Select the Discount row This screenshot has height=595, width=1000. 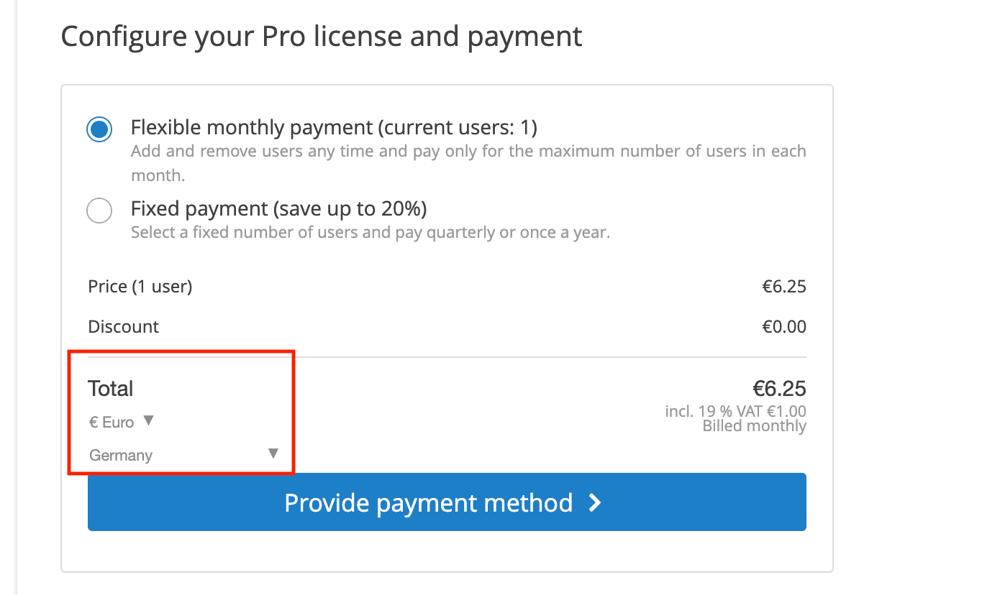pos(123,326)
